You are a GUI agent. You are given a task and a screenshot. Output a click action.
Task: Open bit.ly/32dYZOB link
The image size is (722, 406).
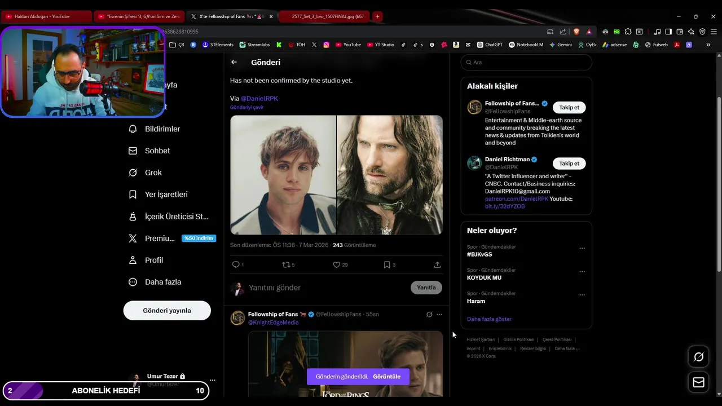(505, 206)
